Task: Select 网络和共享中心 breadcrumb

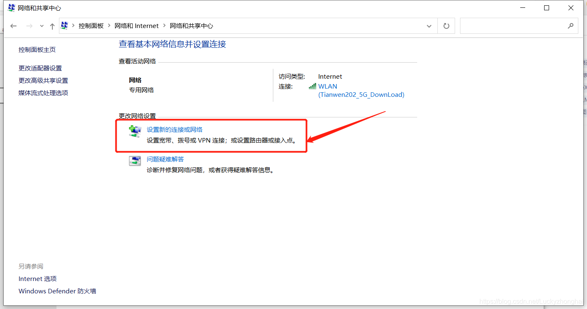Action: point(191,26)
